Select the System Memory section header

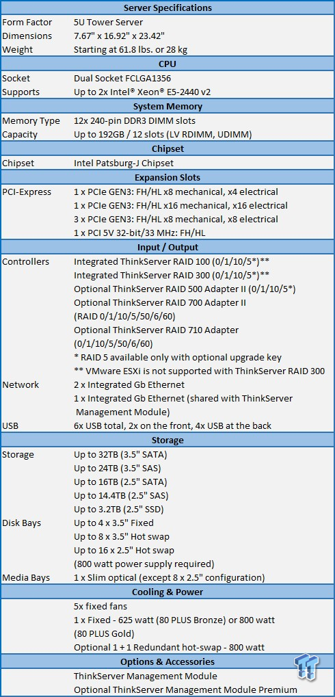[x=167, y=107]
